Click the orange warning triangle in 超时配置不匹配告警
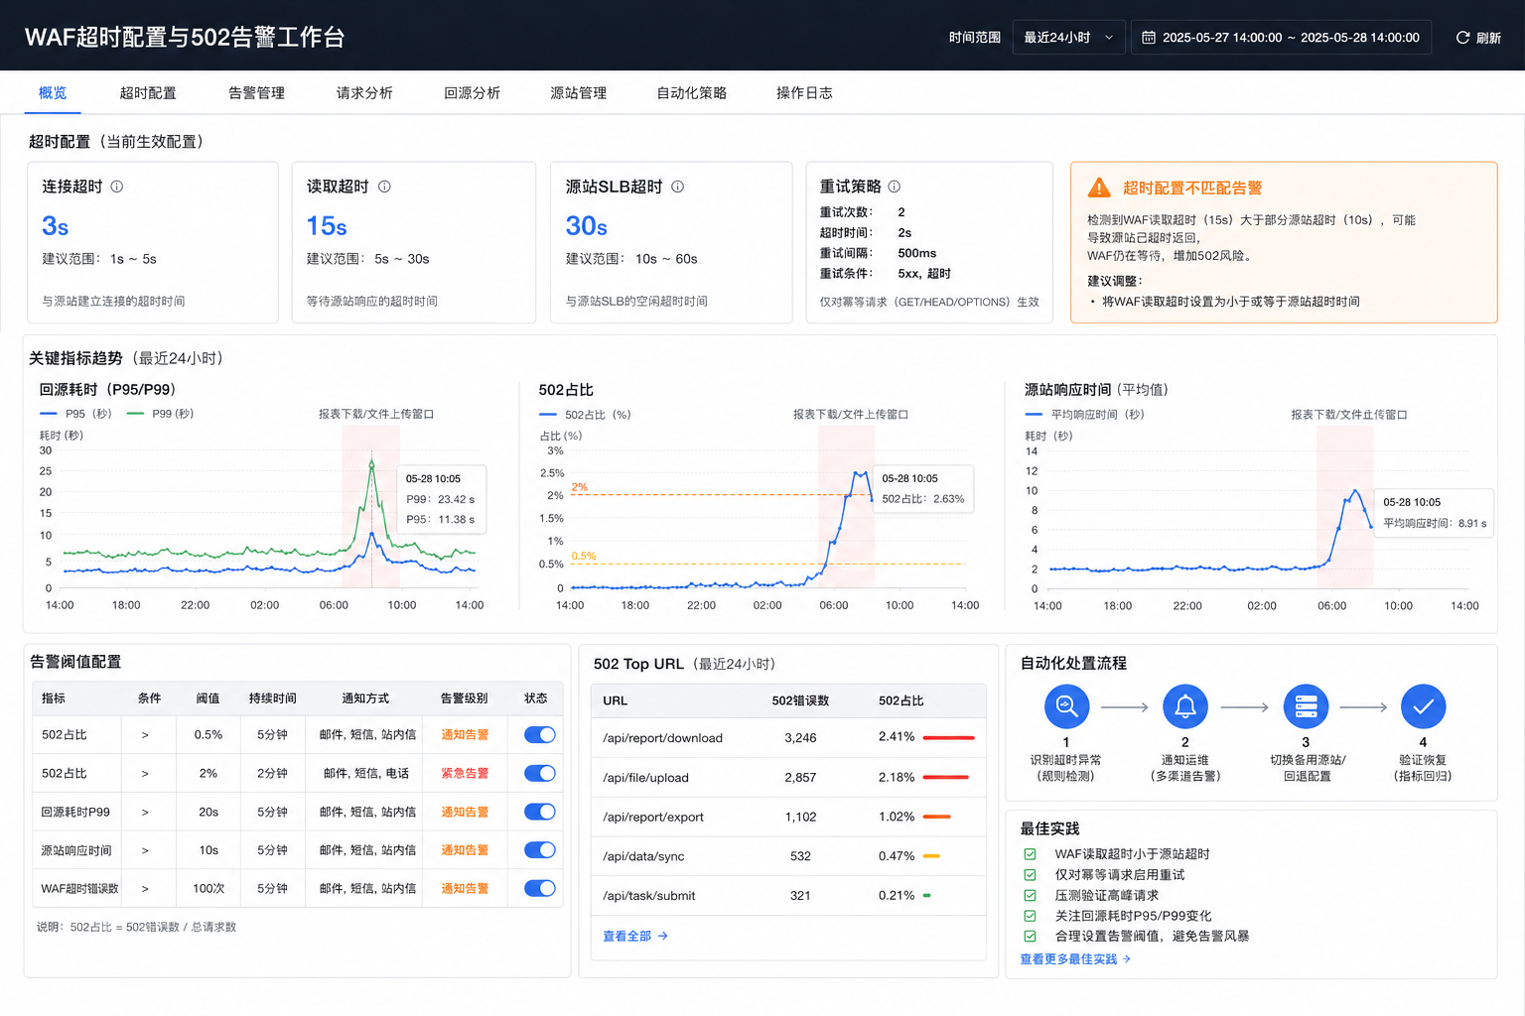The image size is (1525, 1016). pos(1099,188)
